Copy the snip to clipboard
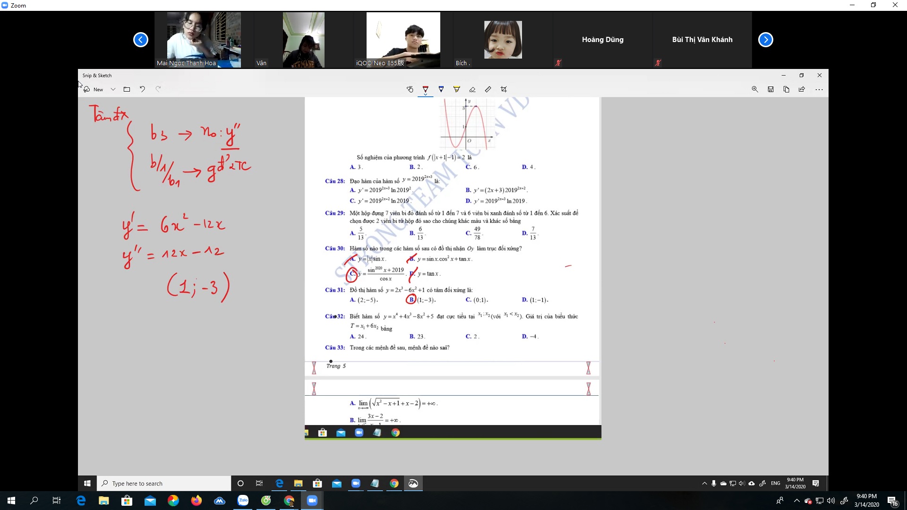Screen dimensions: 907x510 coord(786,89)
